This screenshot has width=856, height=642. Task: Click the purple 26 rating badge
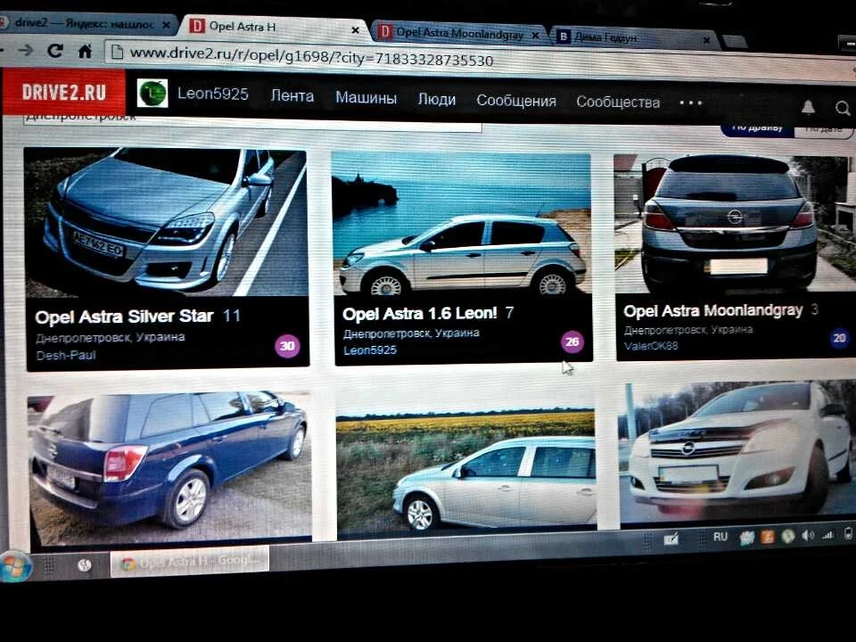tap(572, 342)
